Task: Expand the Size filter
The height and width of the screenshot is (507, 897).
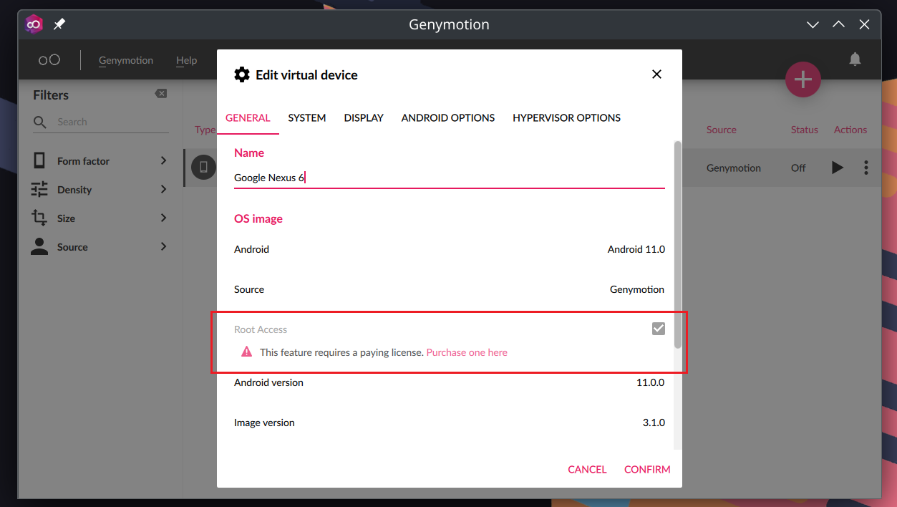Action: 163,218
